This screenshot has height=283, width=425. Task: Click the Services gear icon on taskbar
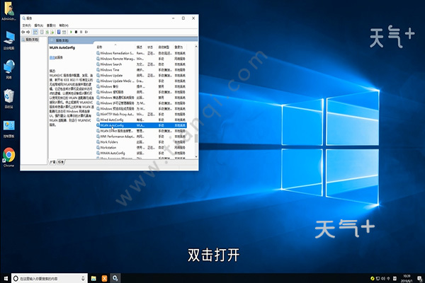115,278
